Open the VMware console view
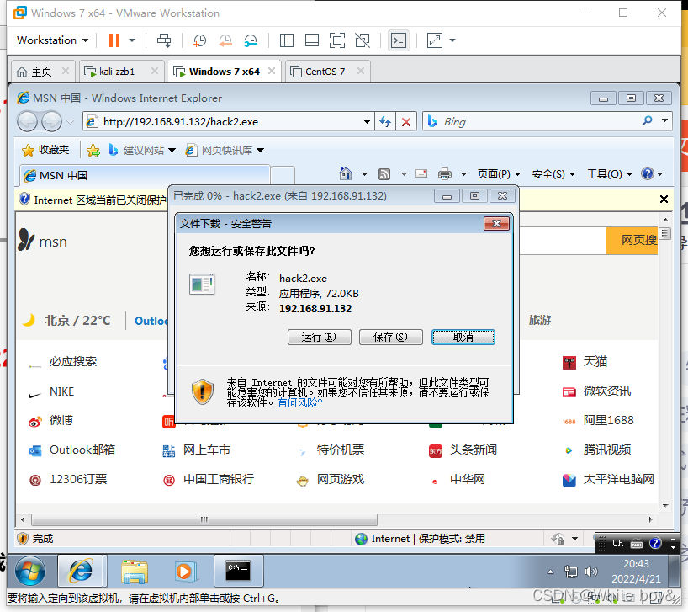 (399, 40)
